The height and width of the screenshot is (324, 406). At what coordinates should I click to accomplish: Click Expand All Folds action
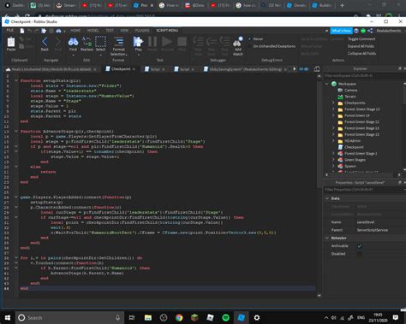(361, 46)
